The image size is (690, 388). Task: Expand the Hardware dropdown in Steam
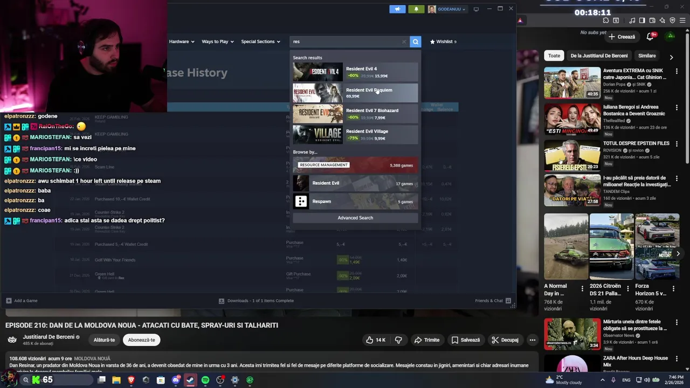pos(181,41)
